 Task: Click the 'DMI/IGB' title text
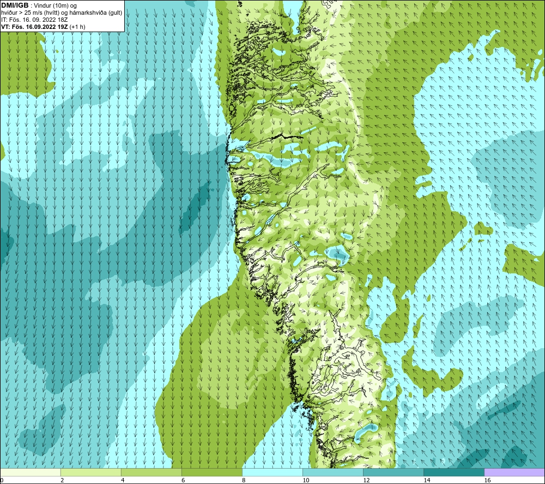(x=15, y=5)
